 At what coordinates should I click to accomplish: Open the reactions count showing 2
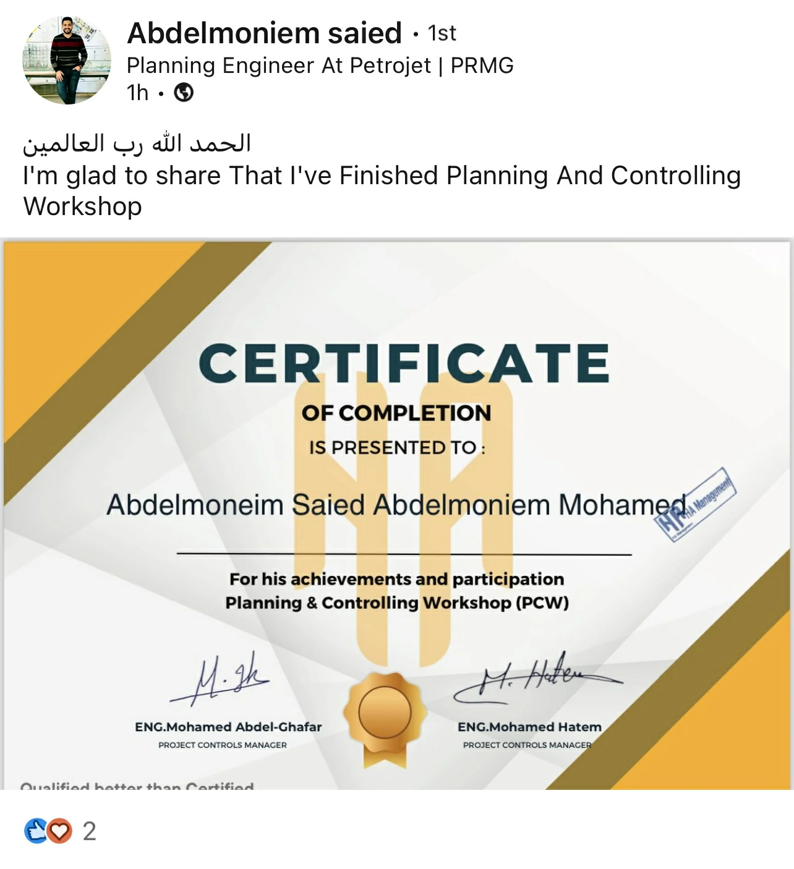point(90,831)
